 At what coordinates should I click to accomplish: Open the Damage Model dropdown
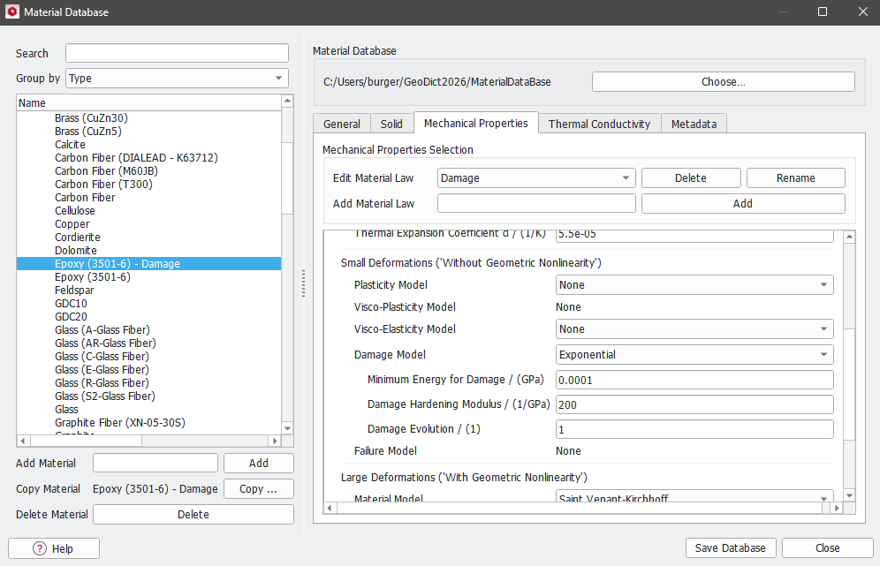694,355
